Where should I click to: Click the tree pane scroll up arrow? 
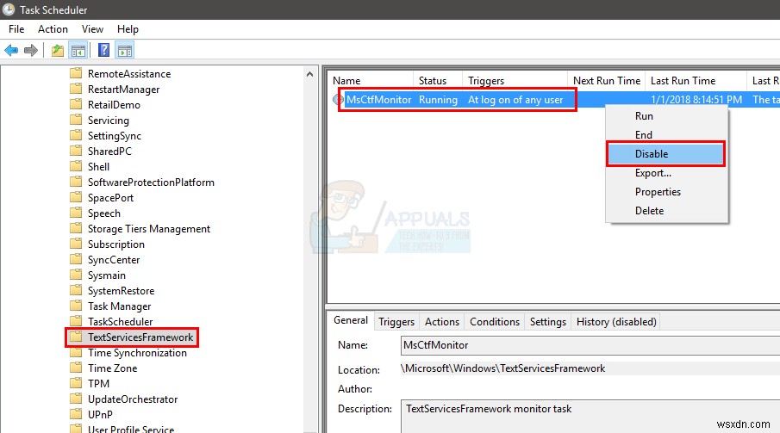click(310, 74)
